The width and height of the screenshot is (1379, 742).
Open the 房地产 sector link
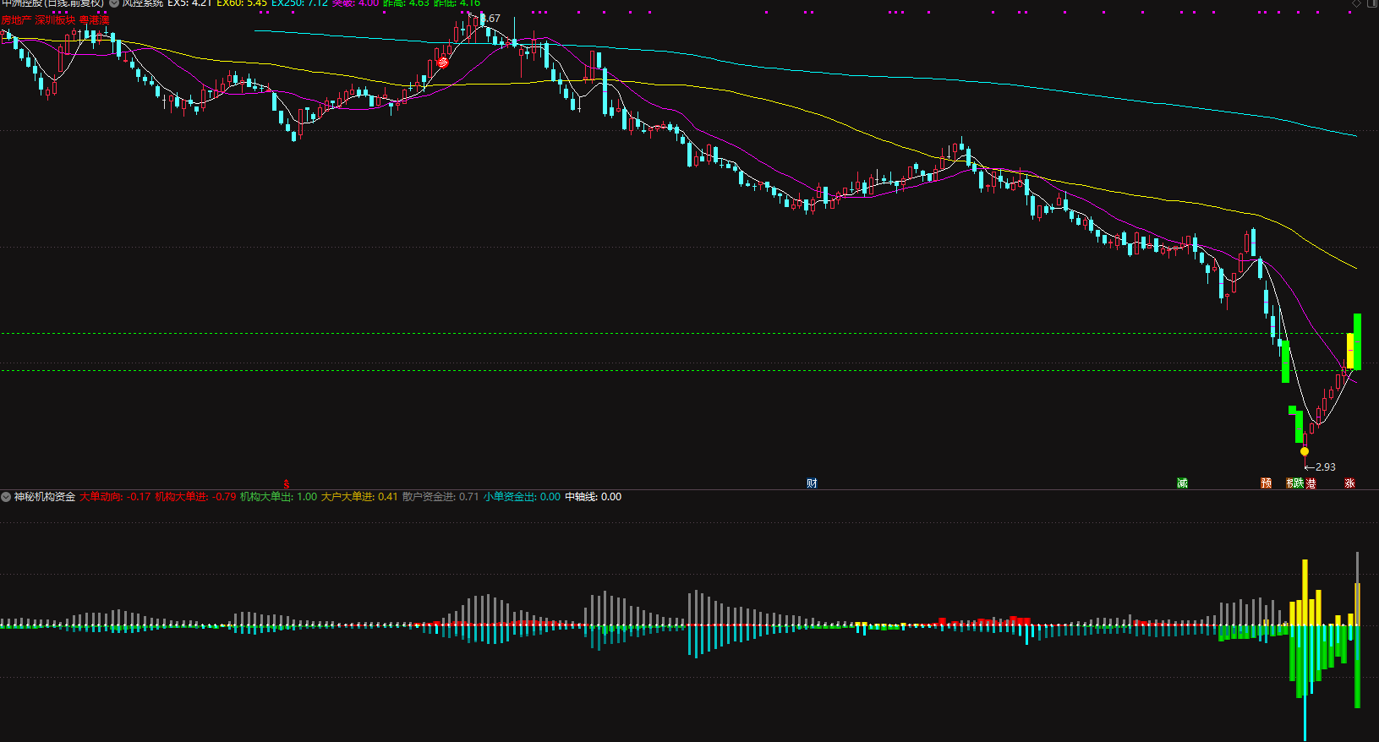16,19
